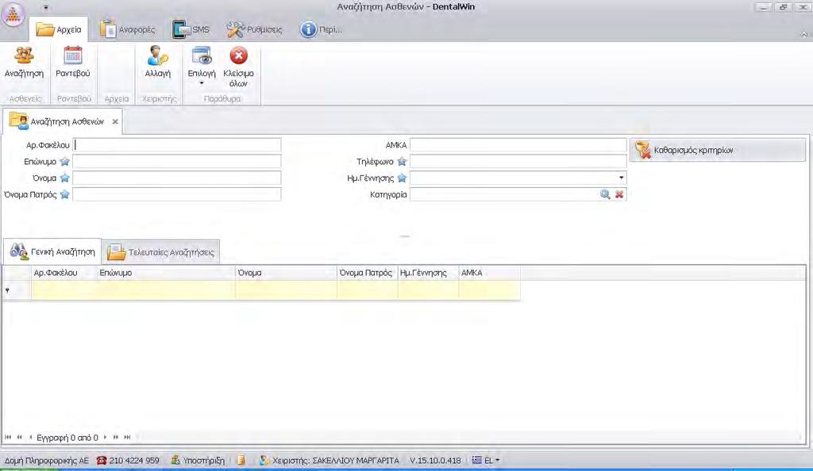
Task: Open the quick access toolbar dropdown arrow
Action: 46,8
